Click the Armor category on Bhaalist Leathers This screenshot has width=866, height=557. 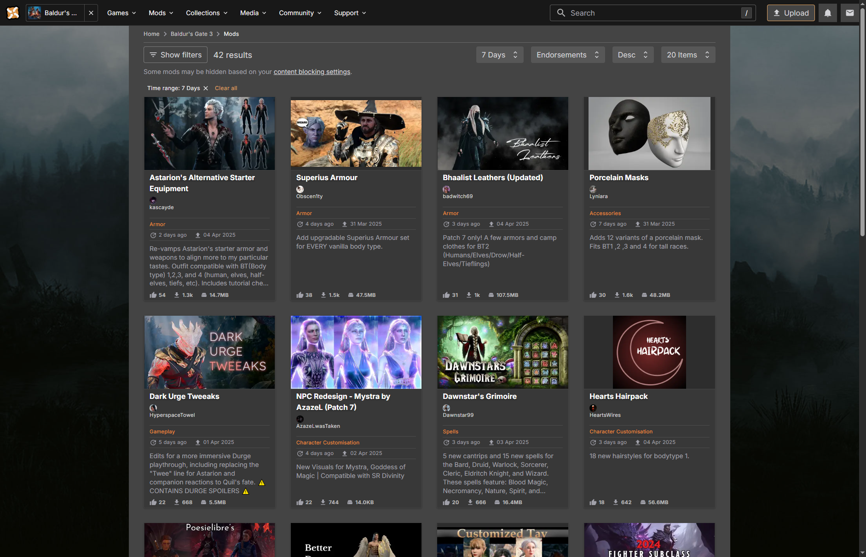(x=450, y=213)
